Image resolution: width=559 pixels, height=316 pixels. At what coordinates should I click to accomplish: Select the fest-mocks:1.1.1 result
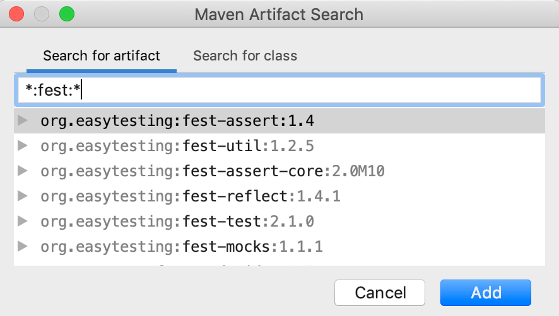coord(182,246)
